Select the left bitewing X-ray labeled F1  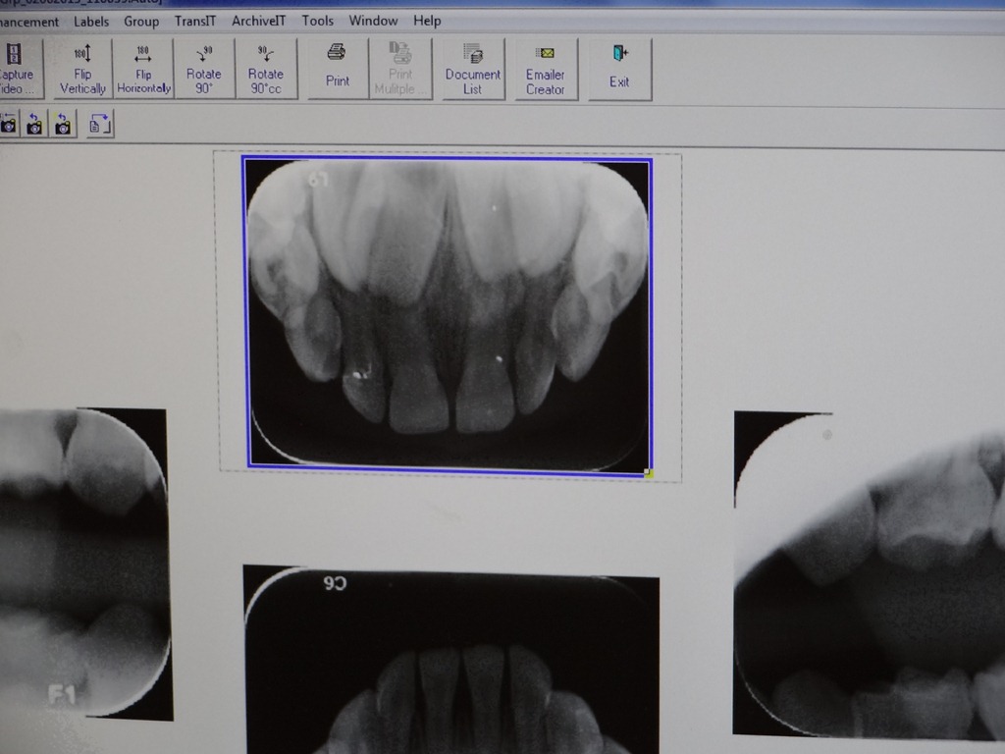[x=85, y=563]
